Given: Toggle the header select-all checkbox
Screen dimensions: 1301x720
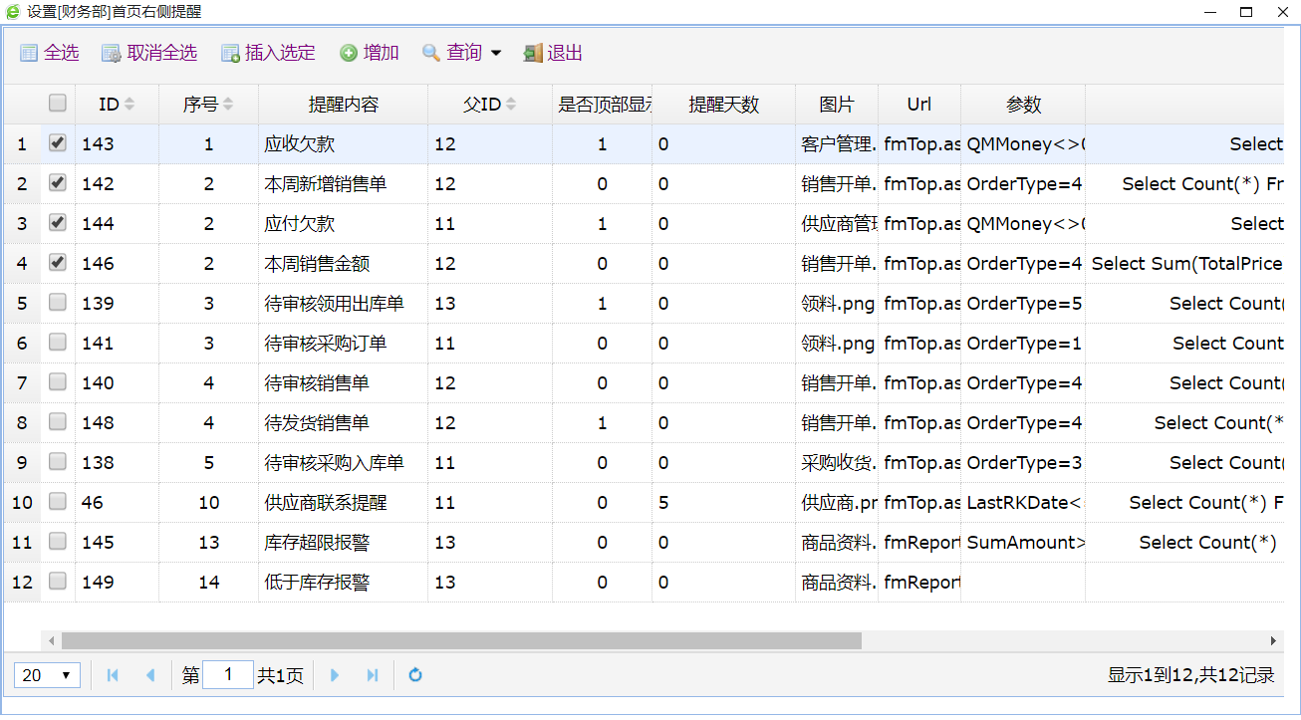Looking at the screenshot, I should click(58, 104).
